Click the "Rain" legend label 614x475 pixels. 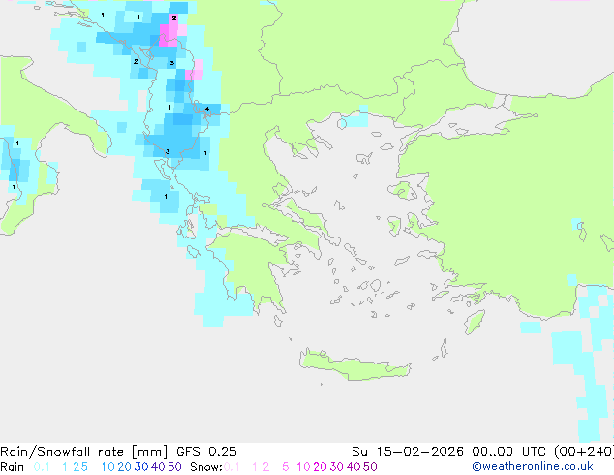pos(13,467)
